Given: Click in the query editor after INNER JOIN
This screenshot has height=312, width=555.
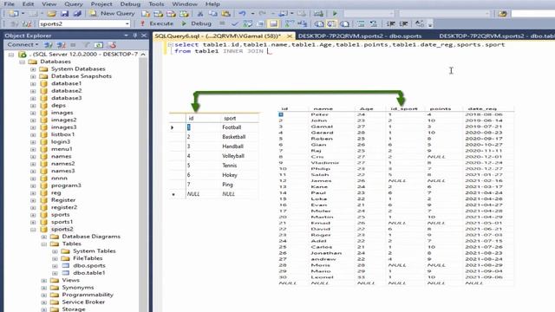Looking at the screenshot, I should (269, 51).
